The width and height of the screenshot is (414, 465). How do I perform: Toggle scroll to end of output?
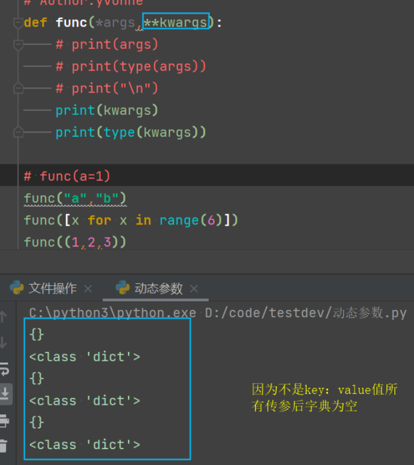(x=5, y=394)
